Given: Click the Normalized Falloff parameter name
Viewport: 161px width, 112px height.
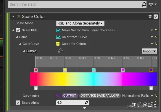Looking at the screenshot, I should (x=136, y=96).
